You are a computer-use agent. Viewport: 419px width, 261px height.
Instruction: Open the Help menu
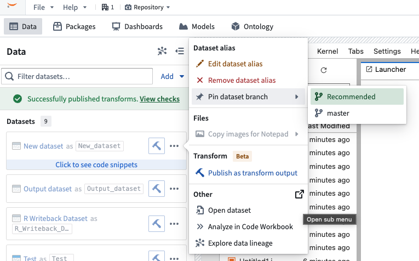click(x=74, y=8)
